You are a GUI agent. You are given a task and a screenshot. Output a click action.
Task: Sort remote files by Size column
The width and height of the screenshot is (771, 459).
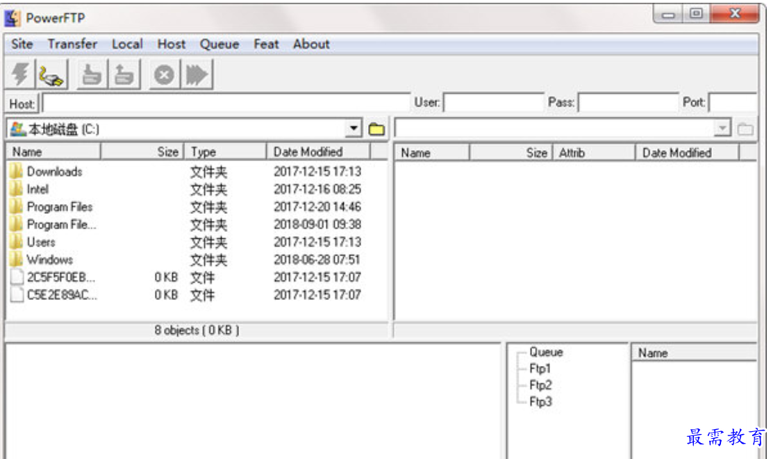click(x=511, y=153)
